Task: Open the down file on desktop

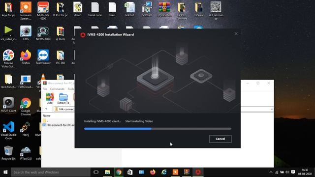Action: [78, 9]
